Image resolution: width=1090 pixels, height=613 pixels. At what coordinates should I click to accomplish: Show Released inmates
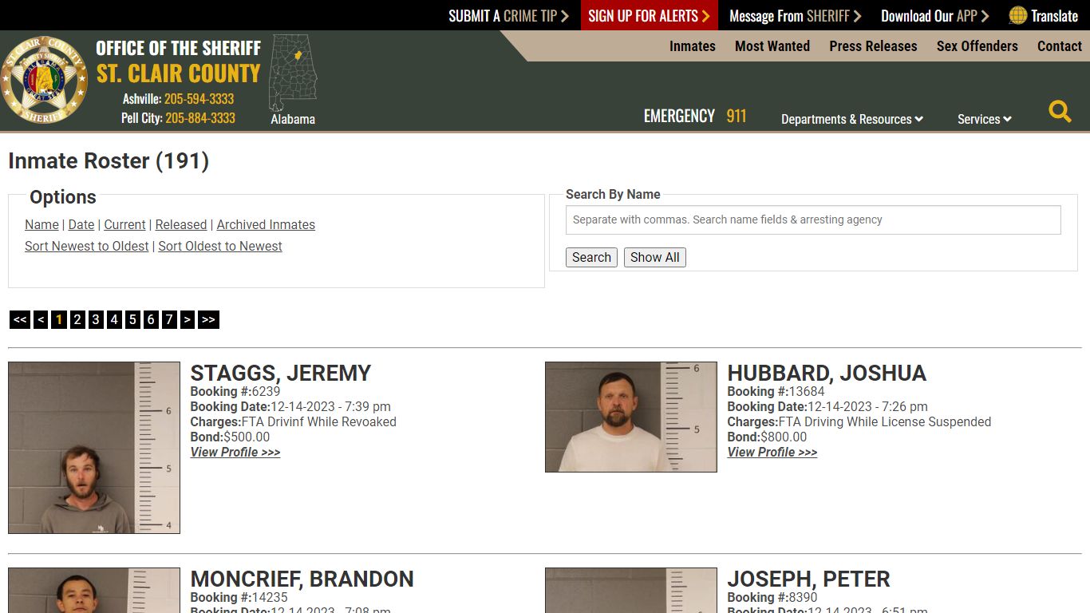(x=181, y=225)
